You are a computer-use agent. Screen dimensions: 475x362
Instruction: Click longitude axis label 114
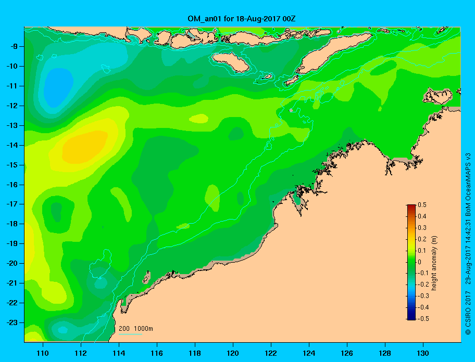pos(119,353)
